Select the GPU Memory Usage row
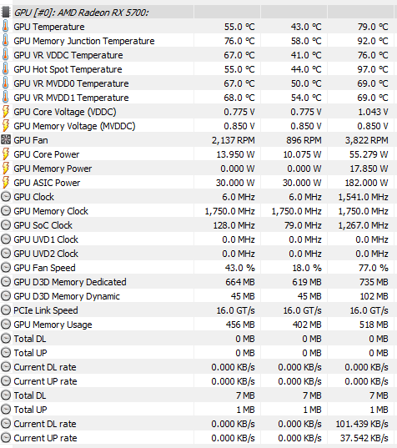The image size is (397, 448). tap(198, 325)
